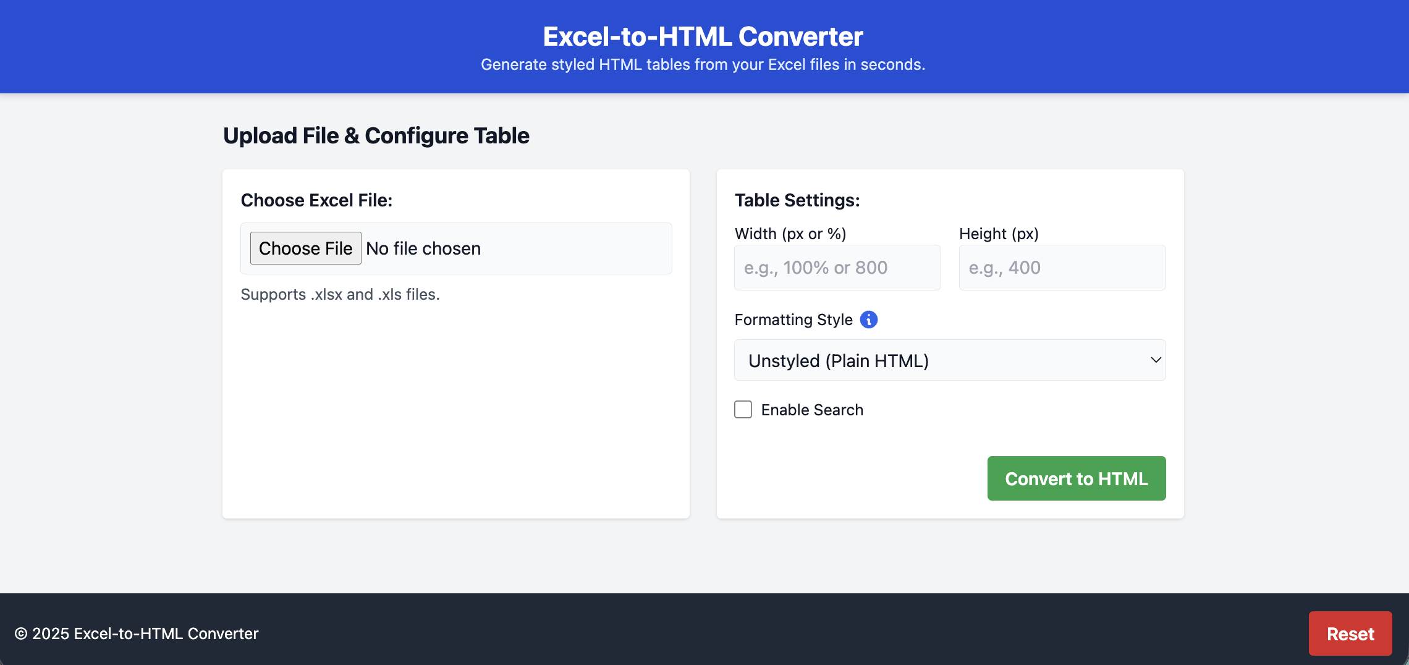The width and height of the screenshot is (1409, 665).
Task: Click the Excel-to-HTML Converter page title
Action: pos(703,36)
